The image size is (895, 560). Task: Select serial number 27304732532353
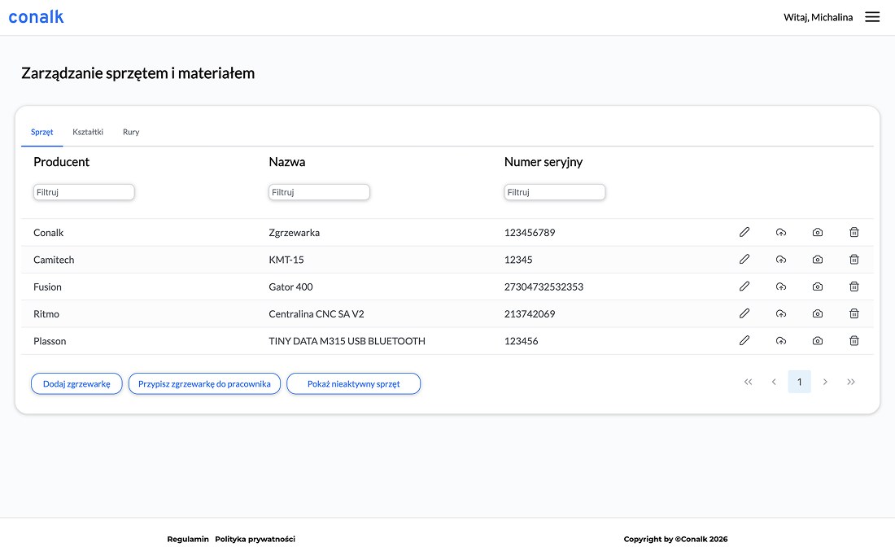pos(544,287)
